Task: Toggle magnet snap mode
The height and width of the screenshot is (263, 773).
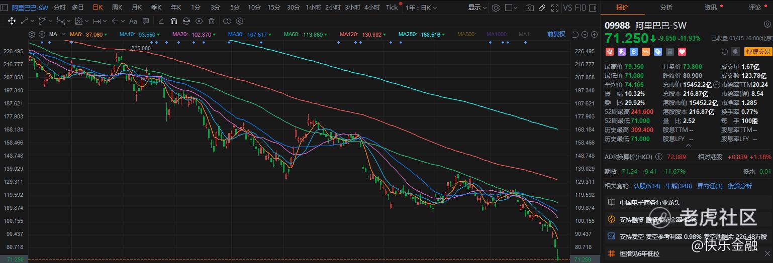Action: 174,21
